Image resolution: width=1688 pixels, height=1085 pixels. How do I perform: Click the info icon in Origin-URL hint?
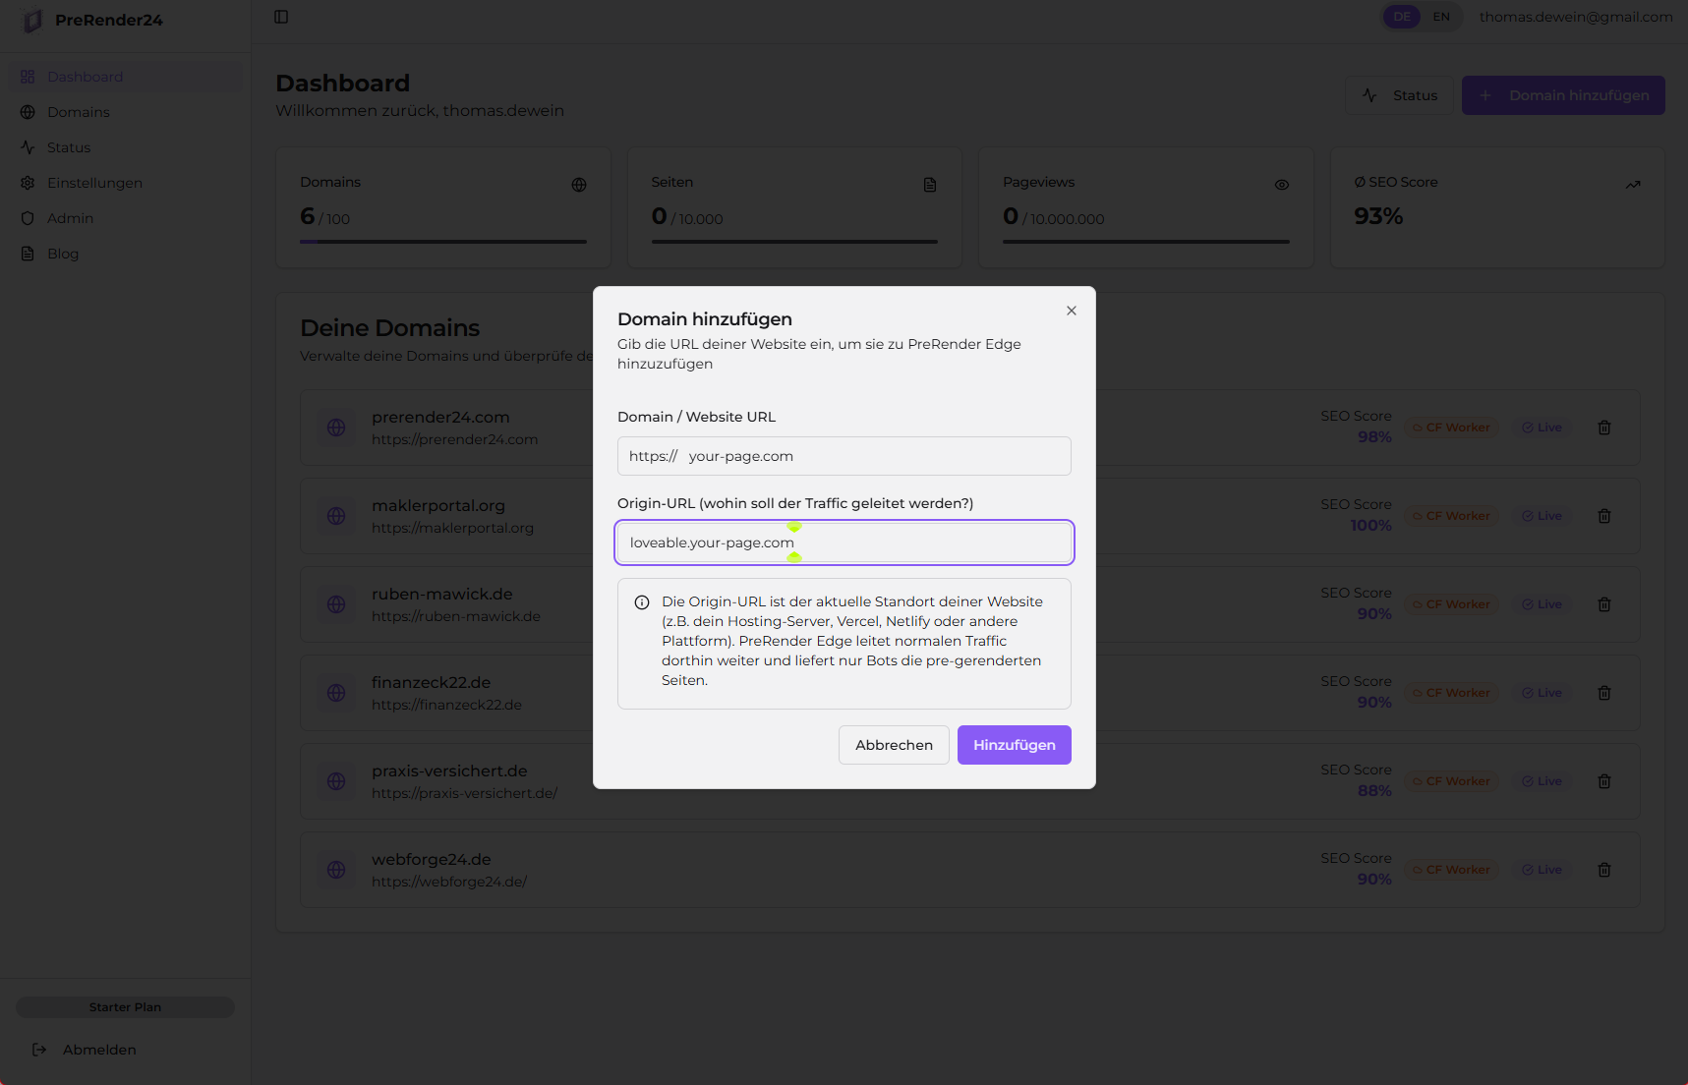pyautogui.click(x=642, y=602)
